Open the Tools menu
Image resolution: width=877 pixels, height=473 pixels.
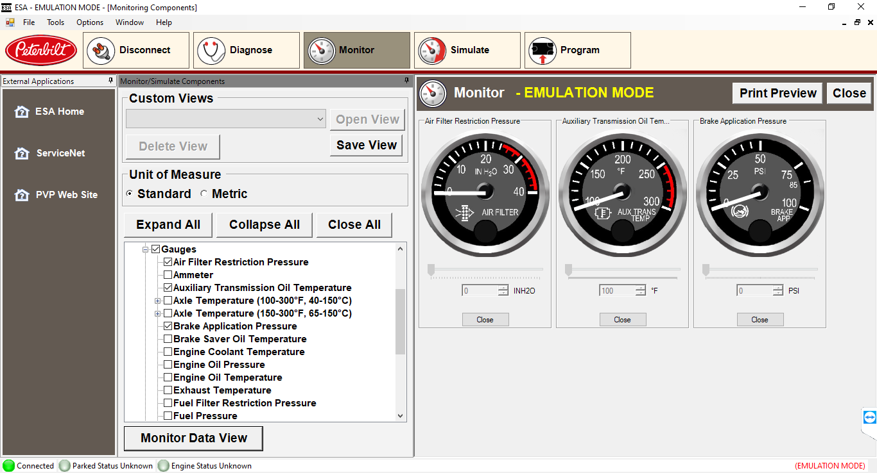click(56, 22)
